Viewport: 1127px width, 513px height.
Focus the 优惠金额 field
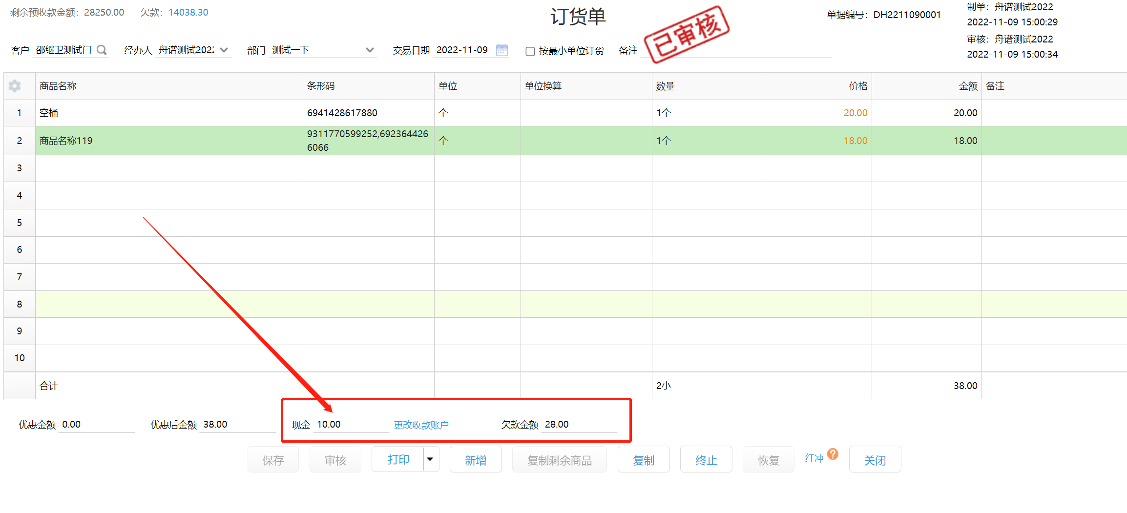(97, 424)
